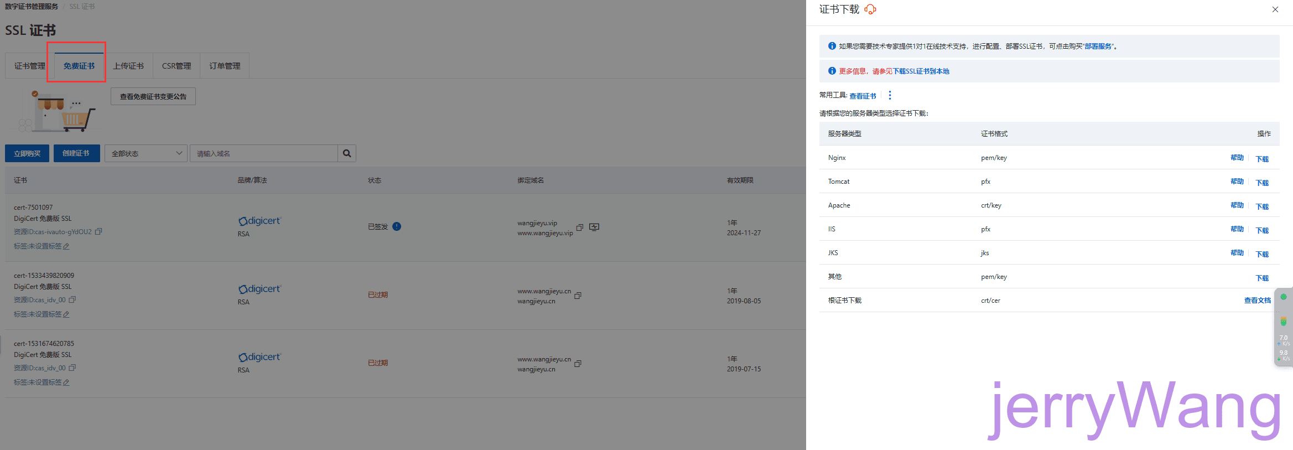The width and height of the screenshot is (1293, 450).
Task: Go to the 上传证书 tab
Action: click(x=128, y=66)
